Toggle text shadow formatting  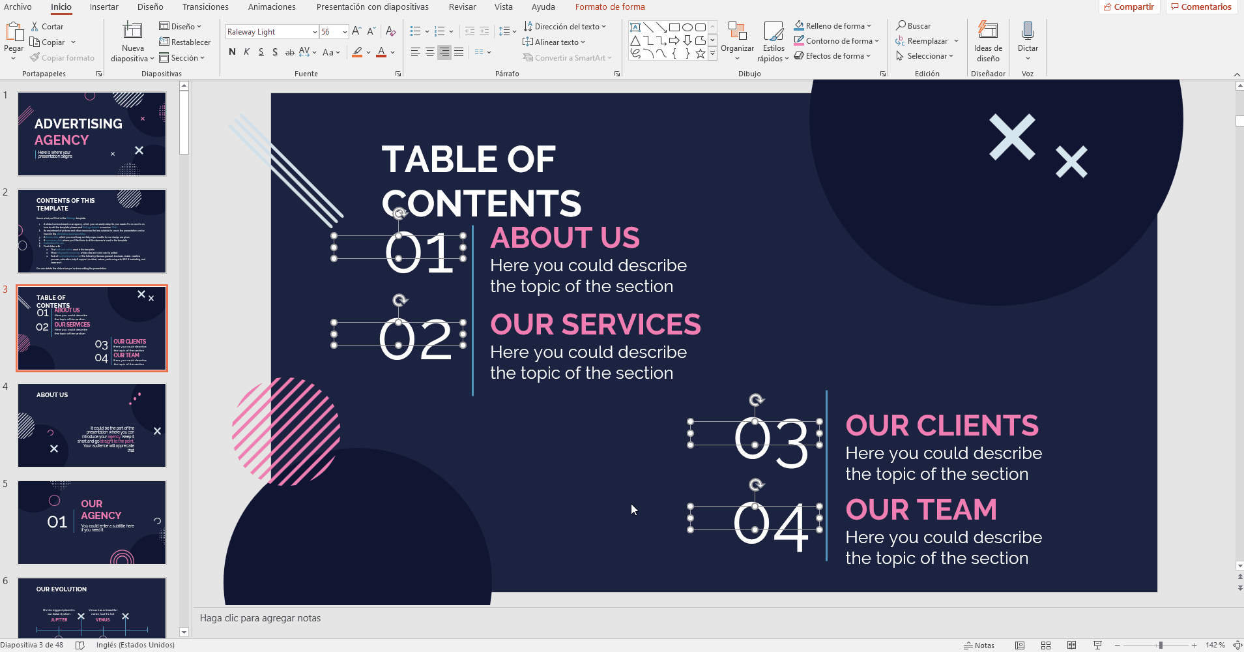[275, 52]
